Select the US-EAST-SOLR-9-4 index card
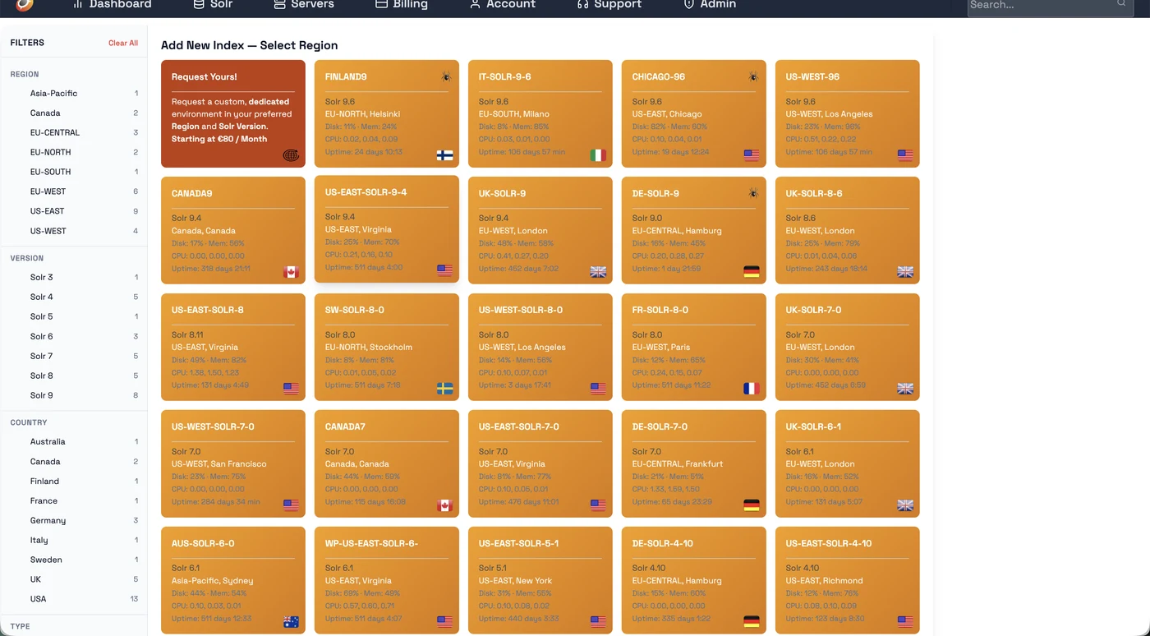The height and width of the screenshot is (636, 1150). coord(386,231)
